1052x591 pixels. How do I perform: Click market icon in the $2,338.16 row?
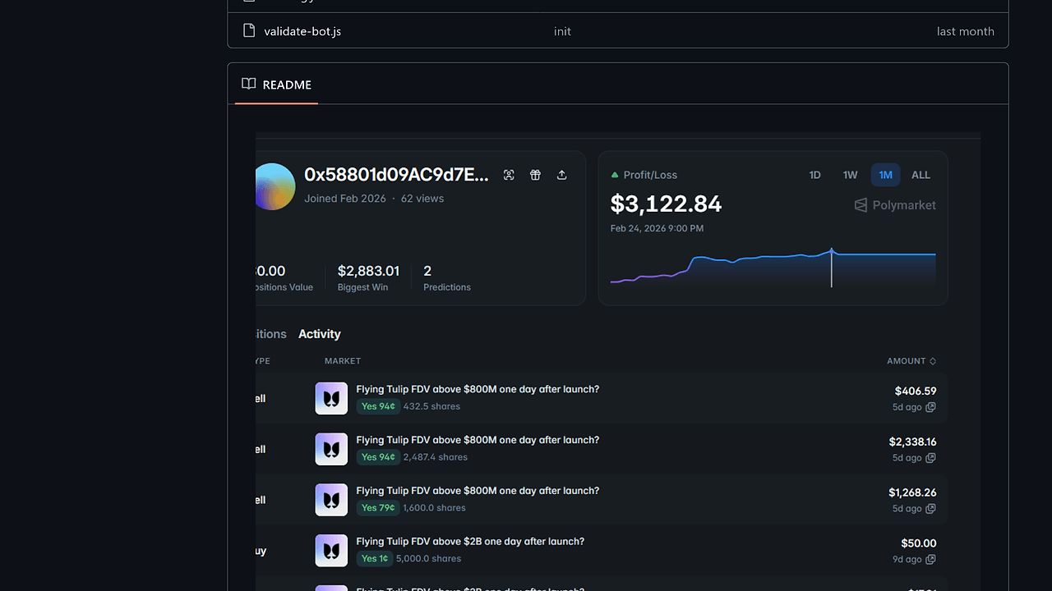pyautogui.click(x=331, y=449)
